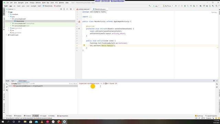Image resolution: width=220 pixels, height=124 pixels.
Task: Open the File menu
Action: point(8,3)
